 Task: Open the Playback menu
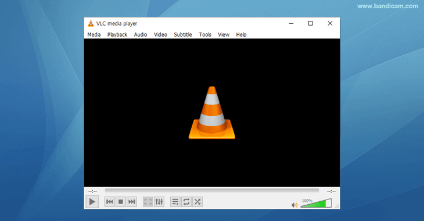tap(117, 35)
